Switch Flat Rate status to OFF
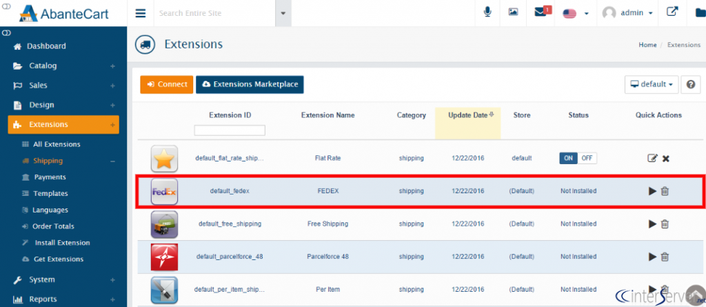Image resolution: width=706 pixels, height=307 pixels. (587, 158)
